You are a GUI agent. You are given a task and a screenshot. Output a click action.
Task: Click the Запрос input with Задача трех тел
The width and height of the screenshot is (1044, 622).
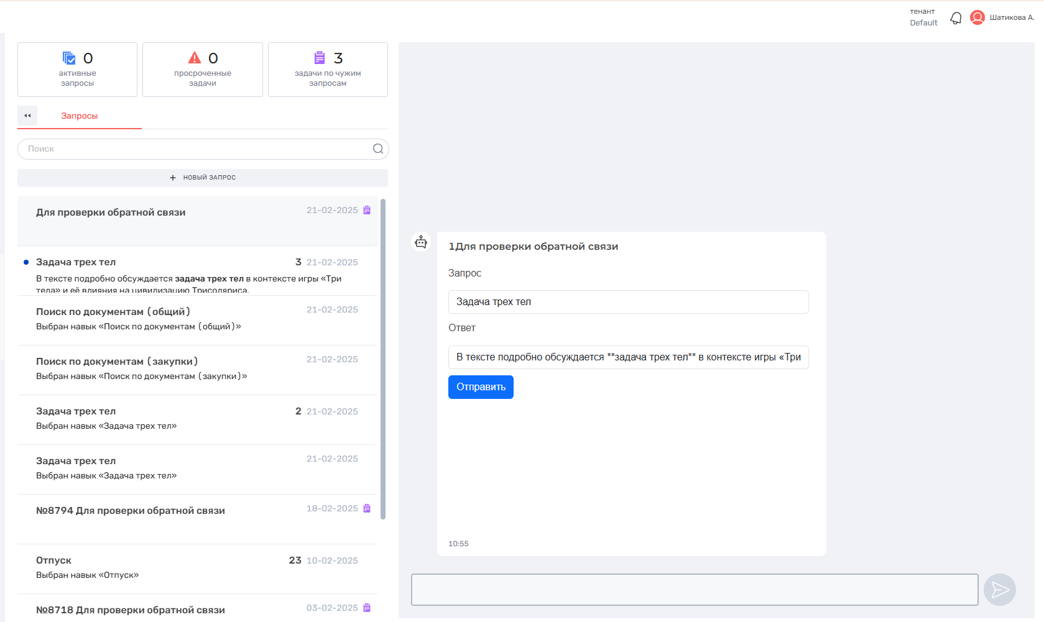[628, 302]
